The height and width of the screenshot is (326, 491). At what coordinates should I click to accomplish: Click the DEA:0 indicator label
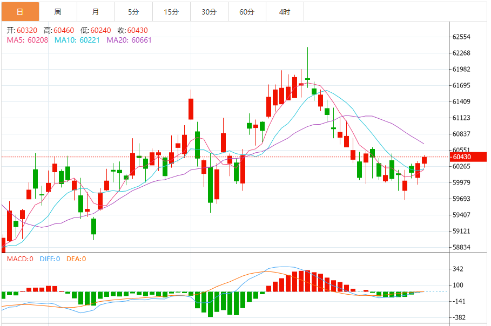(x=76, y=259)
